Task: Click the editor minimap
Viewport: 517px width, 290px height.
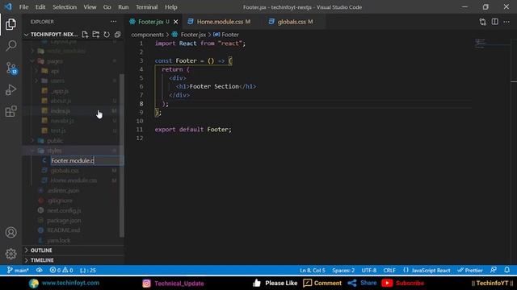Action: (x=491, y=43)
